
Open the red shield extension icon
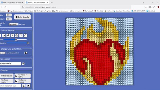[158, 7]
